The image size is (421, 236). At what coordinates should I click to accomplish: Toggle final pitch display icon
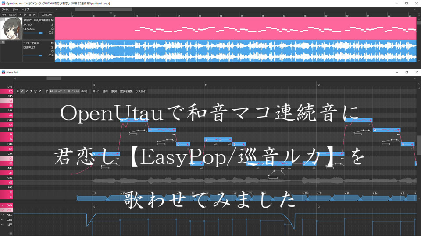click(64, 91)
